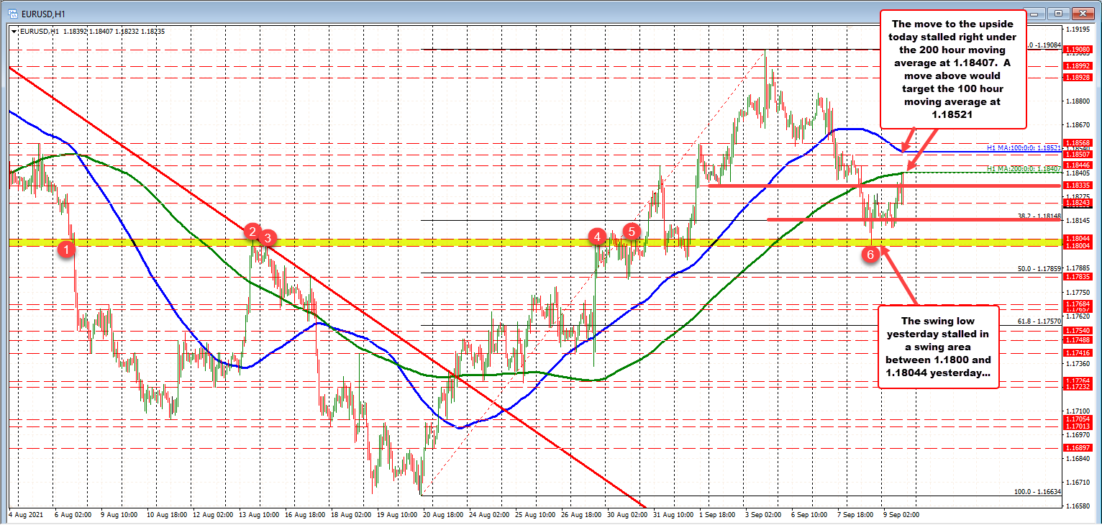
Task: Click the 1.18670 price scale value
Action: point(1080,125)
